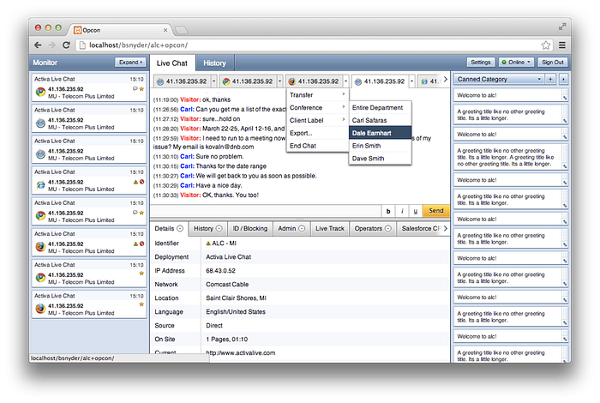Open the Chrome hamburger menu

(562, 45)
